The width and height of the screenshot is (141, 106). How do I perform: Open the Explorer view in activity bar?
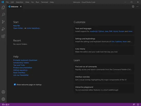[x=3, y=7]
